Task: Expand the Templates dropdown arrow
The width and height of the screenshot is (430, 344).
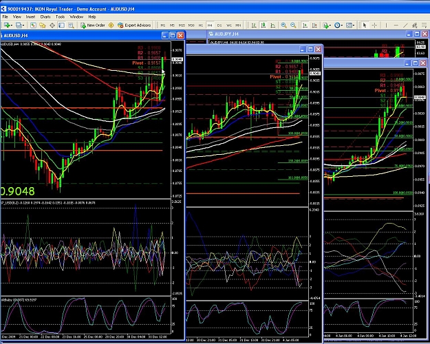Action: pyautogui.click(x=354, y=25)
